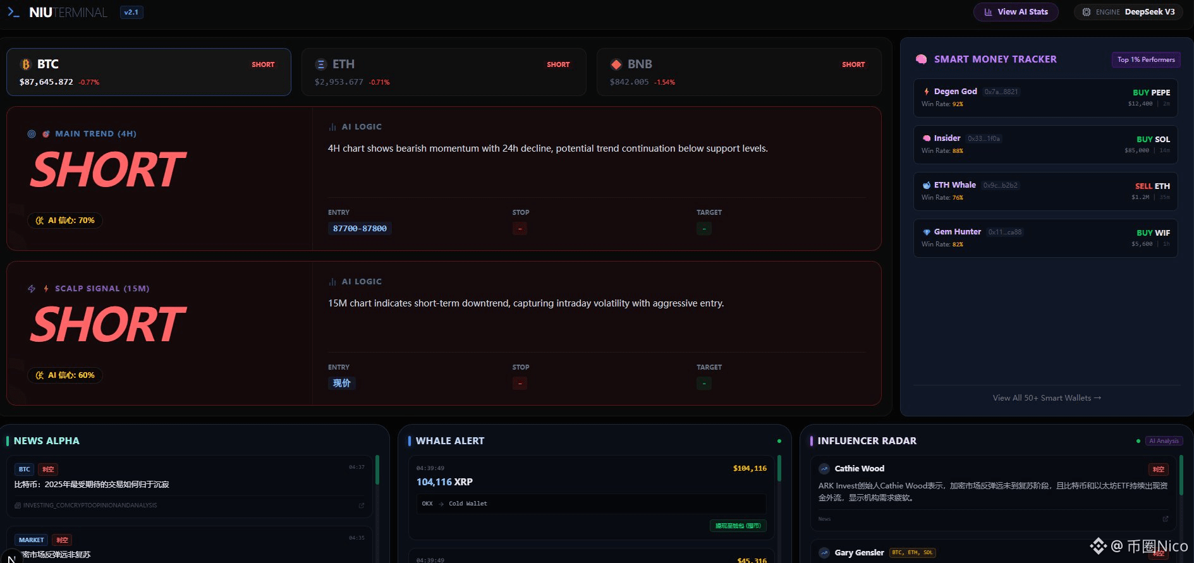Click the NIU Terminal prompt logo icon
The width and height of the screenshot is (1194, 563).
coord(14,13)
